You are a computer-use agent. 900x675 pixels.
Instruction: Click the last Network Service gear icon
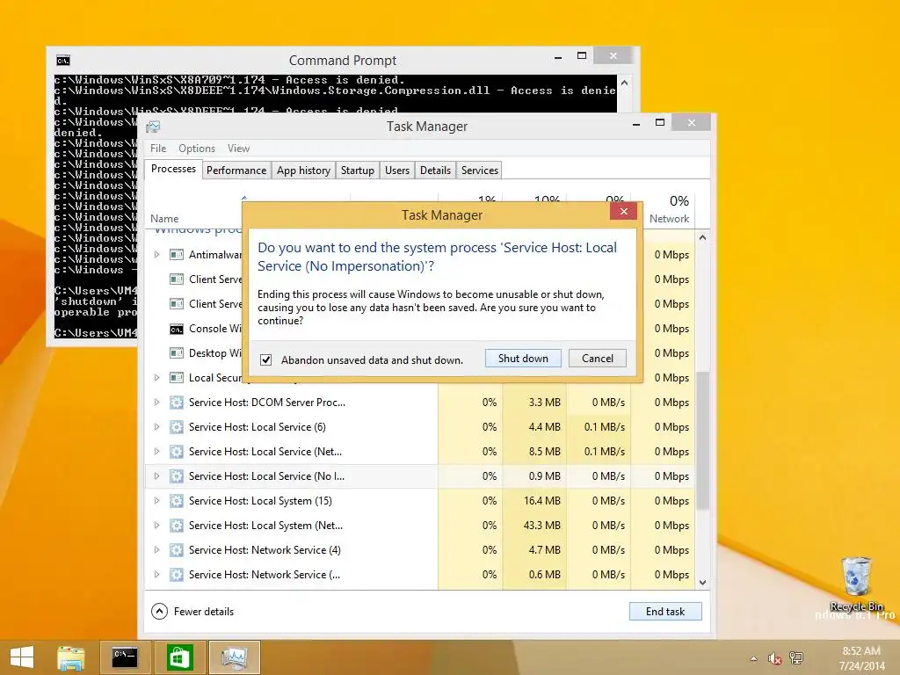coord(177,575)
